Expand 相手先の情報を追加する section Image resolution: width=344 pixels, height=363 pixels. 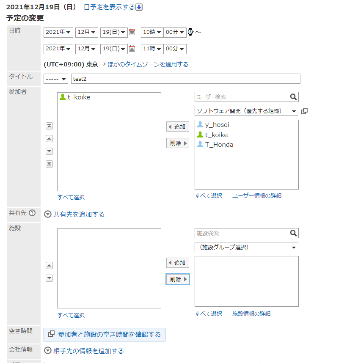point(84,351)
